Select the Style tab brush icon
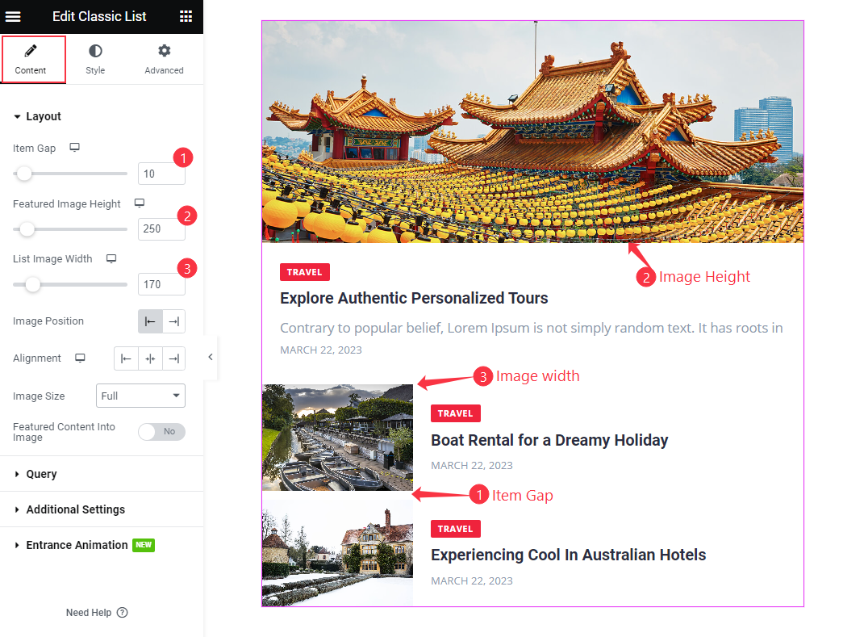The width and height of the screenshot is (843, 637). pos(95,50)
